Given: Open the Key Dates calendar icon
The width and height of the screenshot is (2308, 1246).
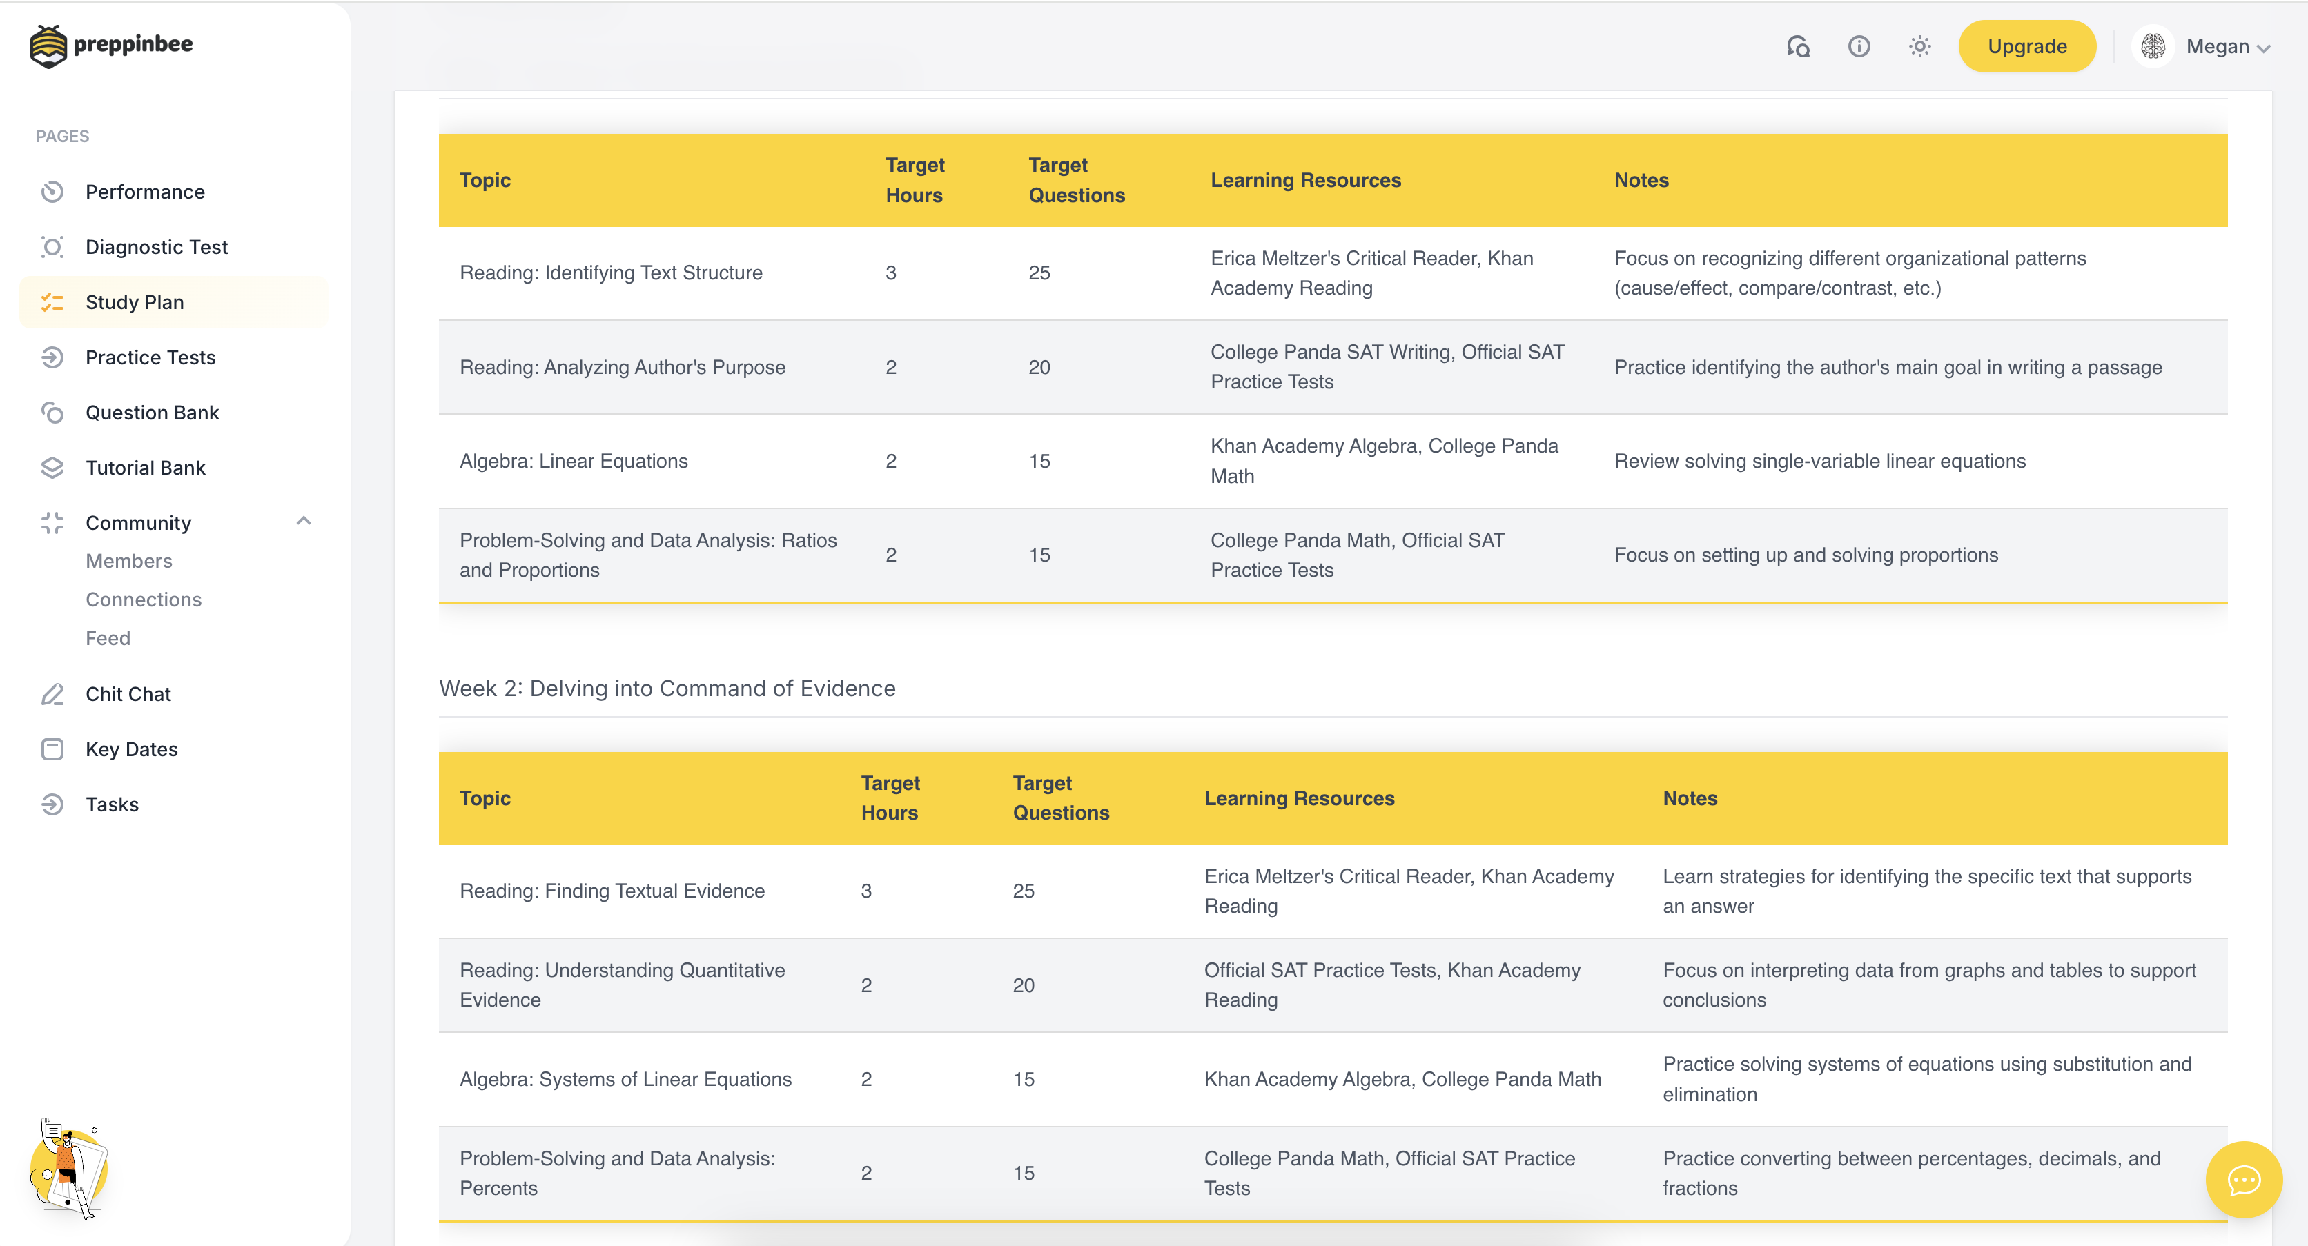Looking at the screenshot, I should coord(52,749).
